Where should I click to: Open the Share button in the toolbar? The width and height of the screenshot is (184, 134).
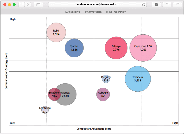click(x=167, y=5)
